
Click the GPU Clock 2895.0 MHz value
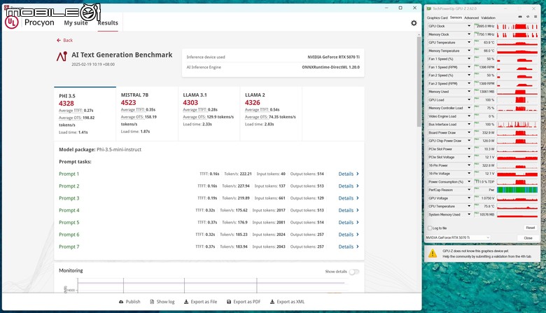click(484, 26)
